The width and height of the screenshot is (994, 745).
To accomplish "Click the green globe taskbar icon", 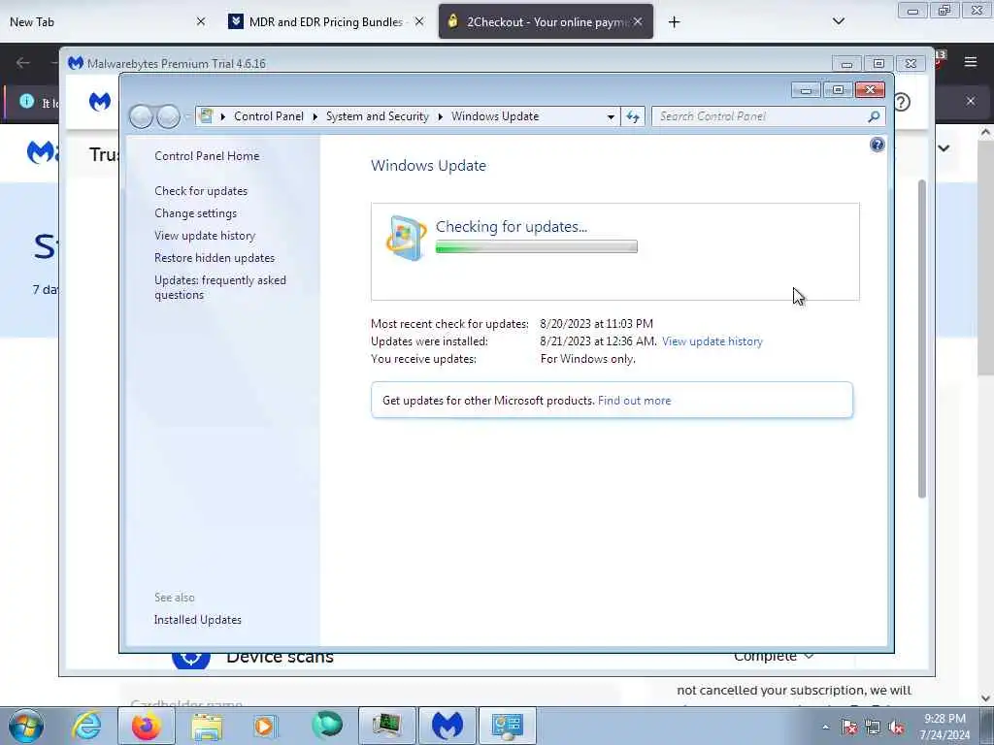I will point(326,726).
